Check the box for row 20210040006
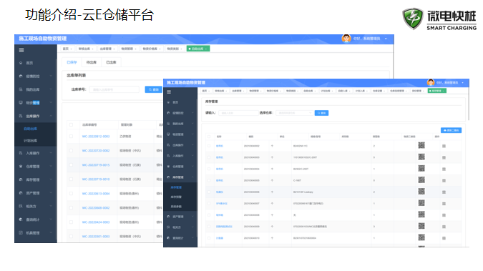The width and height of the screenshot is (483, 271). [x=209, y=192]
